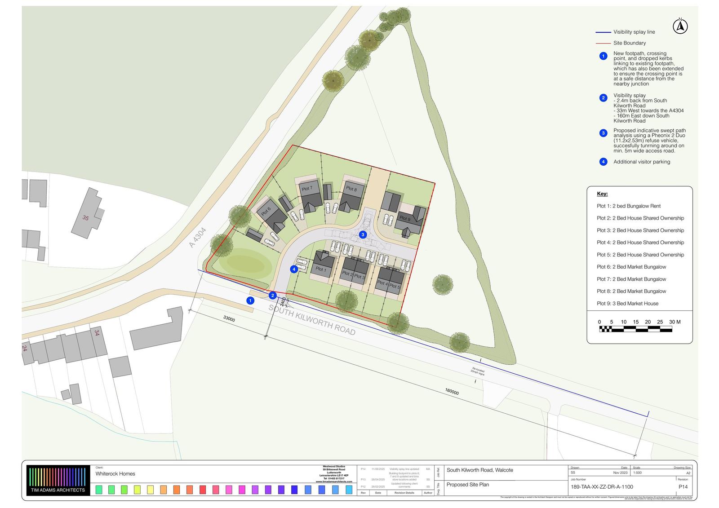Click the Plot 1 building footprint
719x508 pixels.
pos(323,266)
